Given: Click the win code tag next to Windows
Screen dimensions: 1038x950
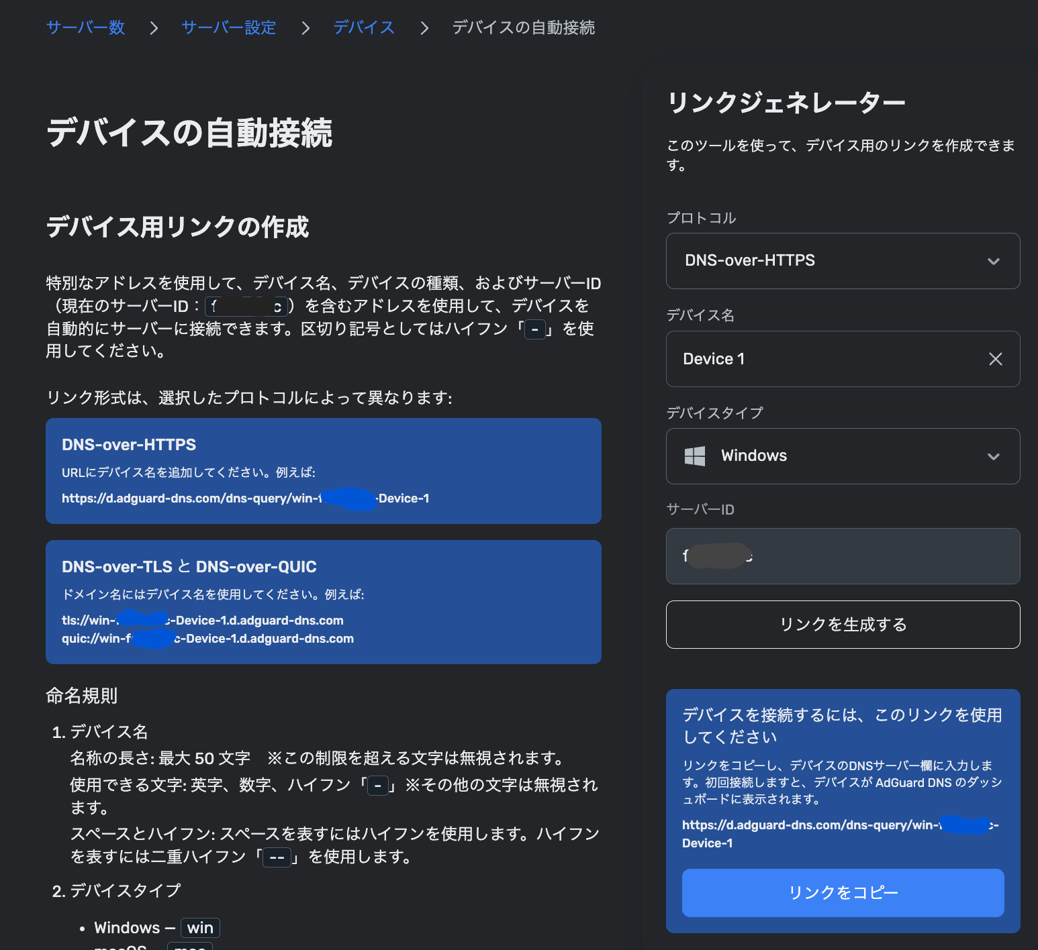Looking at the screenshot, I should click(200, 928).
